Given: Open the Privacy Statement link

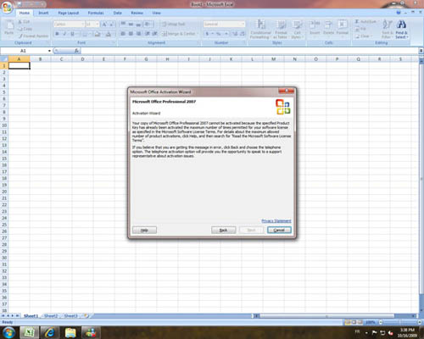Looking at the screenshot, I should (x=276, y=221).
